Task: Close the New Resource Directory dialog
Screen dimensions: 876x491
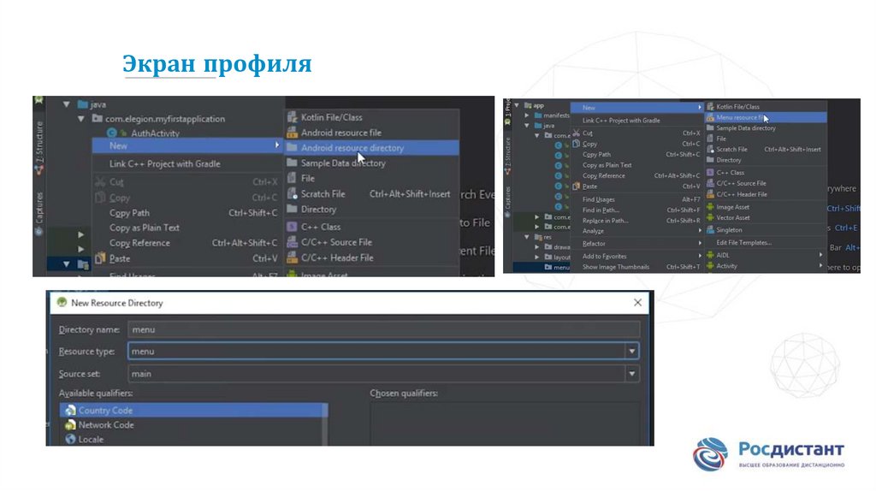Action: [637, 303]
